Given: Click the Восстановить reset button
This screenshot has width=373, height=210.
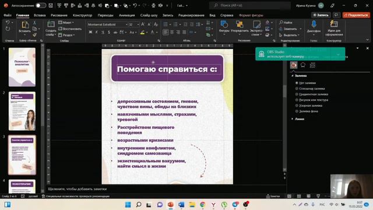Looking at the screenshot, I should point(70,29).
